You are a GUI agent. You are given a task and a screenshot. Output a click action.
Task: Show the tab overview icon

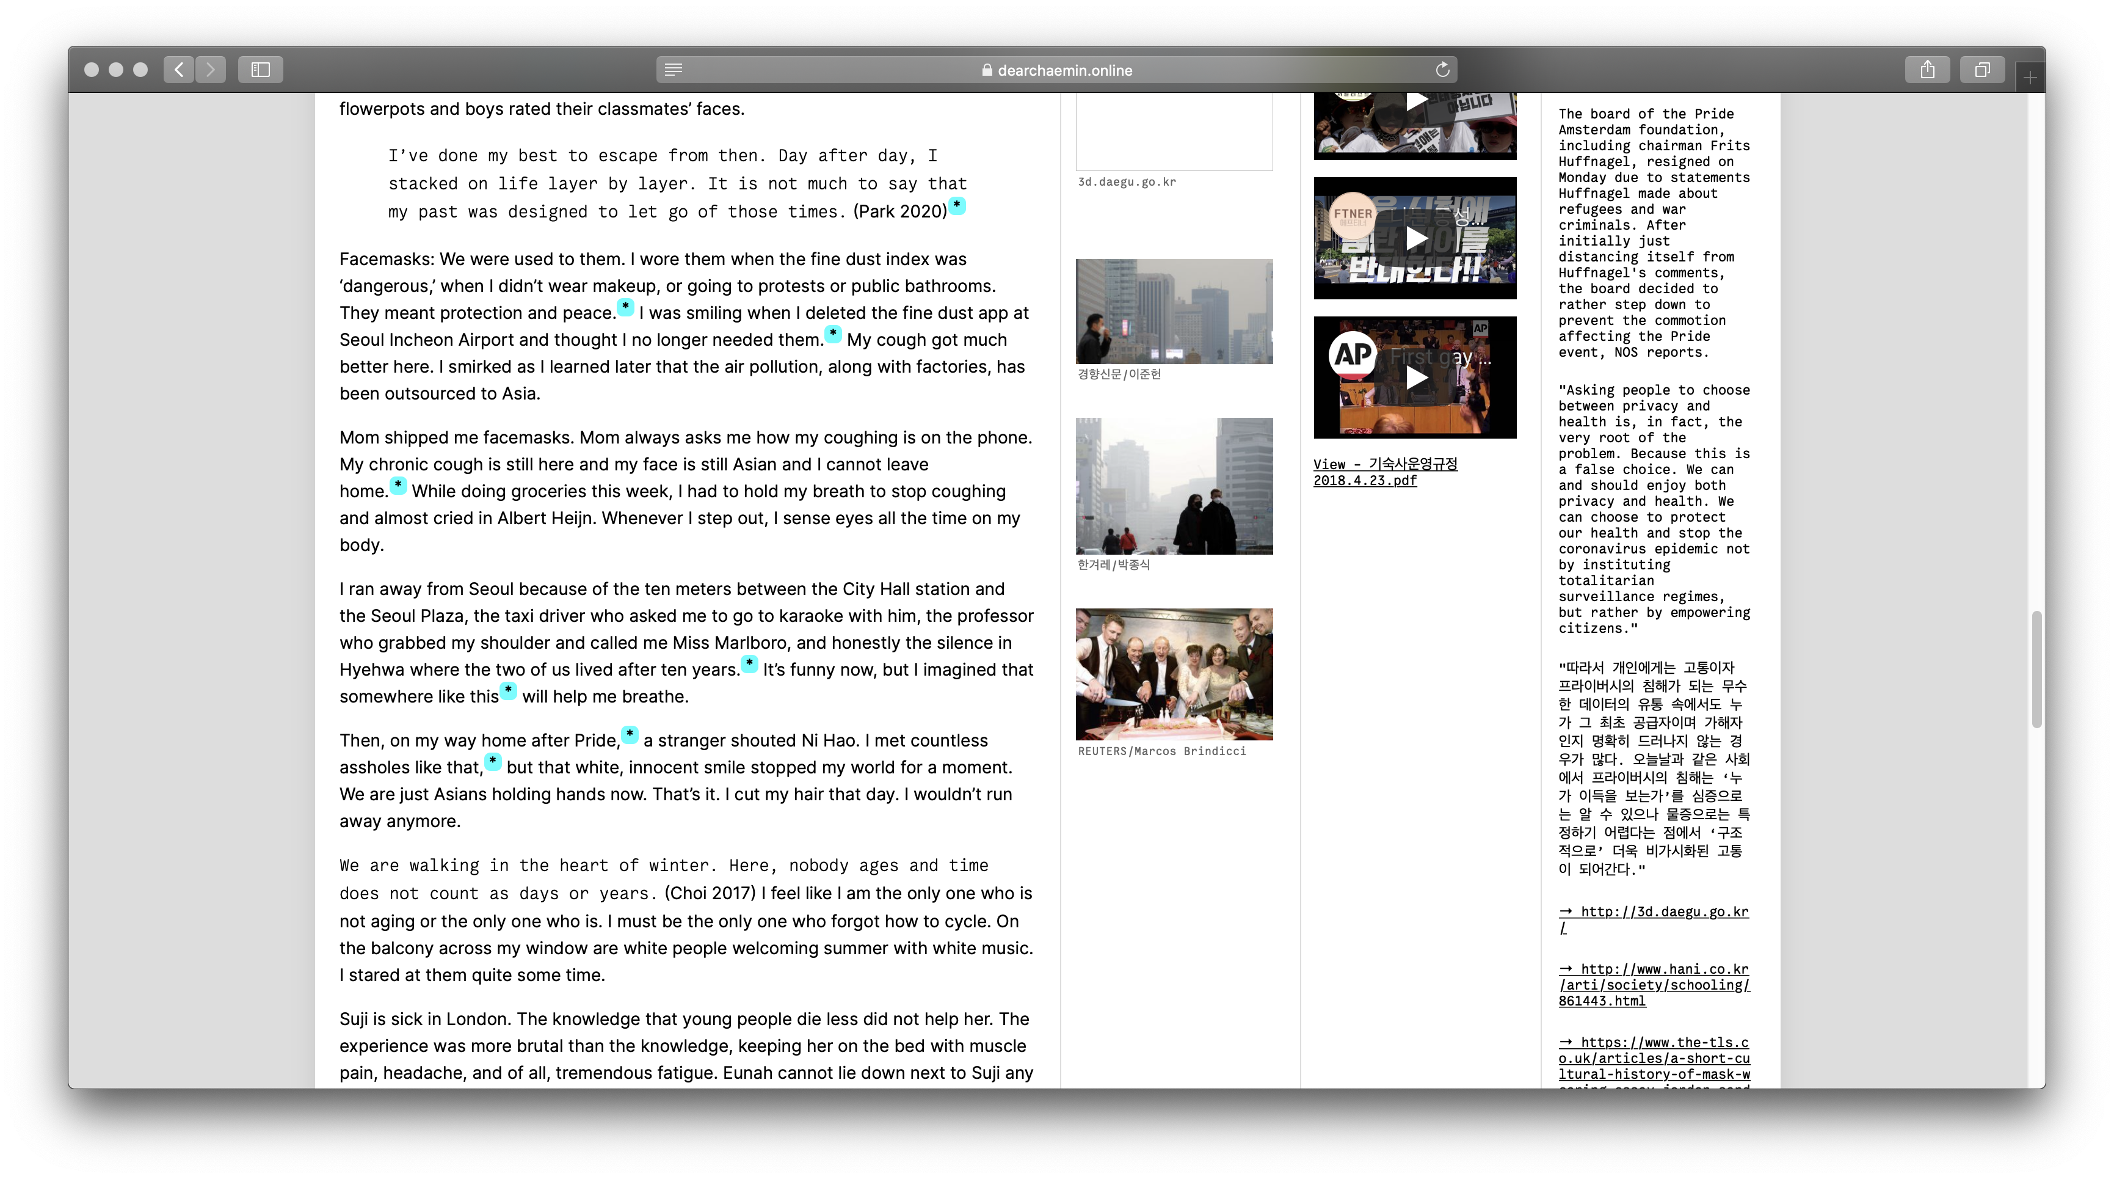tap(1982, 70)
